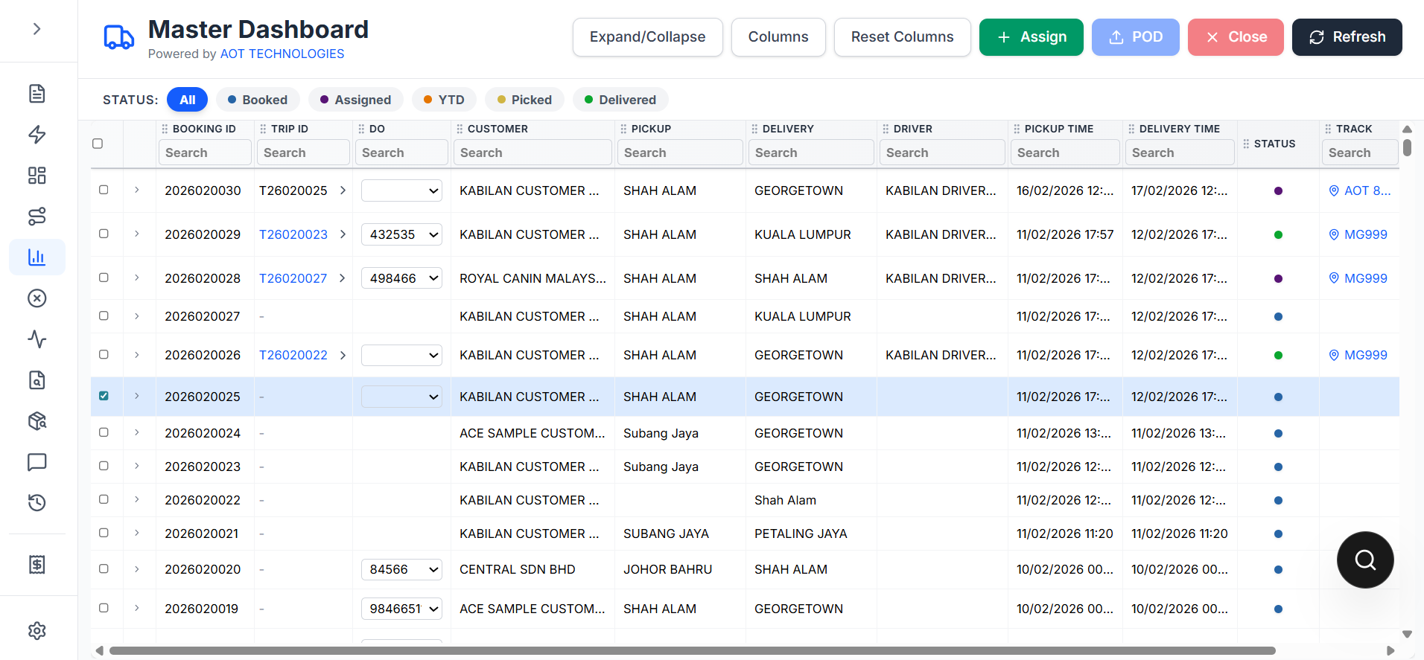Viewport: 1424px width, 660px height.
Task: Open the lightning bolt sidebar icon
Action: [x=37, y=135]
